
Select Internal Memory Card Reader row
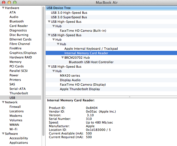coord(111,53)
